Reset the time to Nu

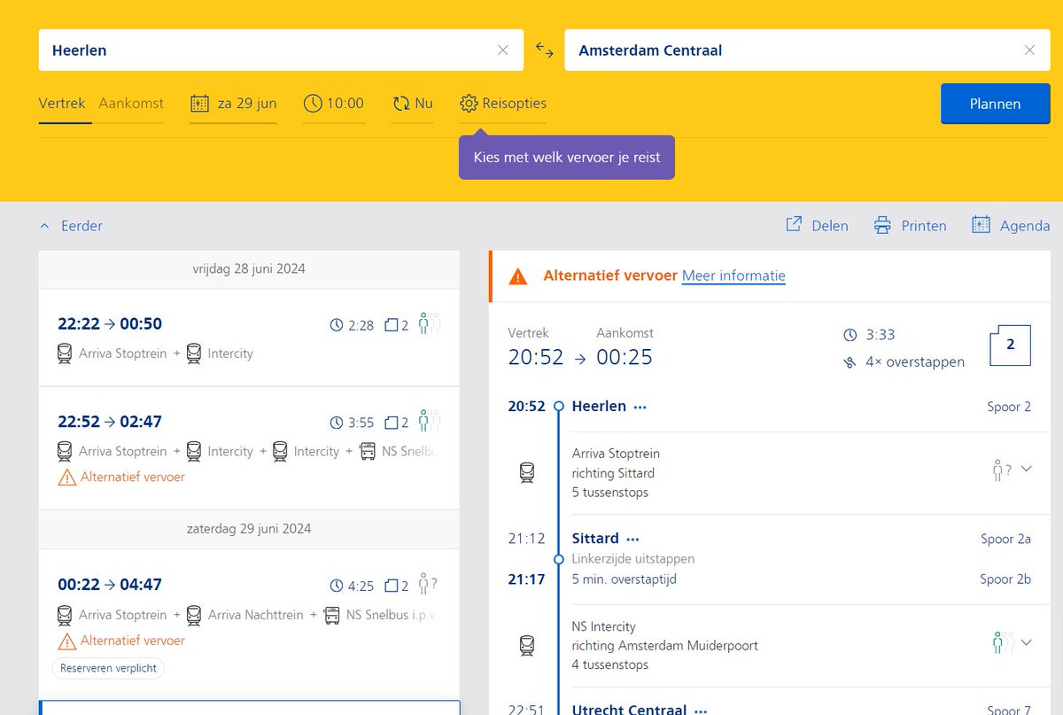(x=413, y=104)
